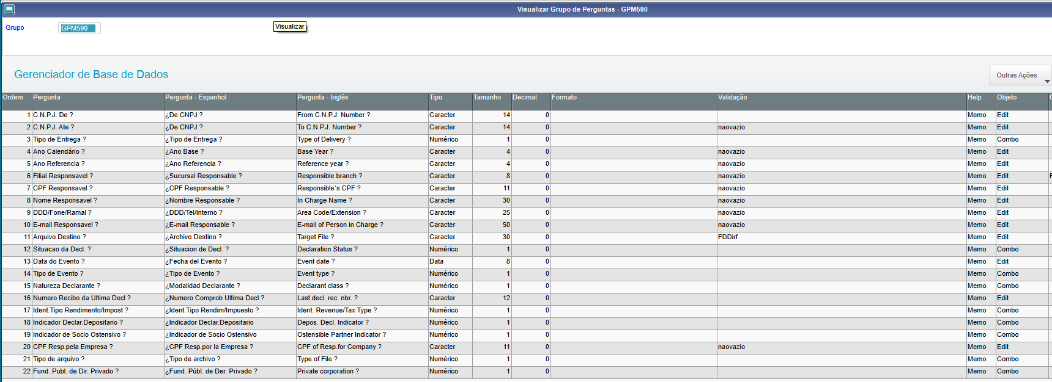The image size is (1052, 382).
Task: Click cell '¿Fecha del Evento ?'
Action: [230, 262]
